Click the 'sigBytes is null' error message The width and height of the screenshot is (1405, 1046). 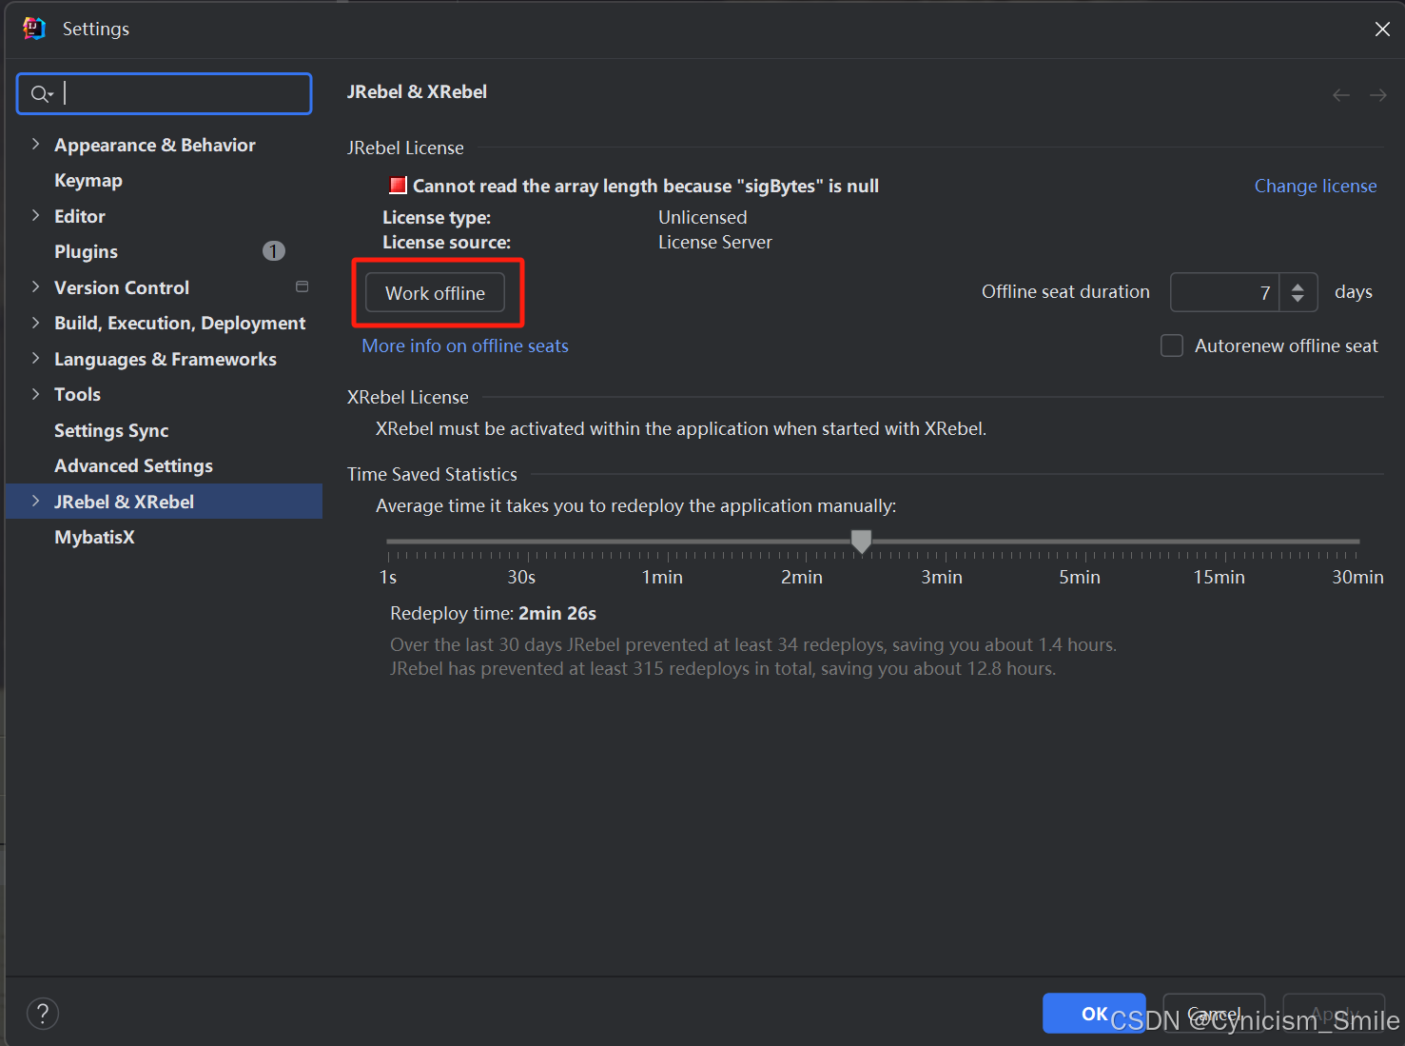pos(646,186)
